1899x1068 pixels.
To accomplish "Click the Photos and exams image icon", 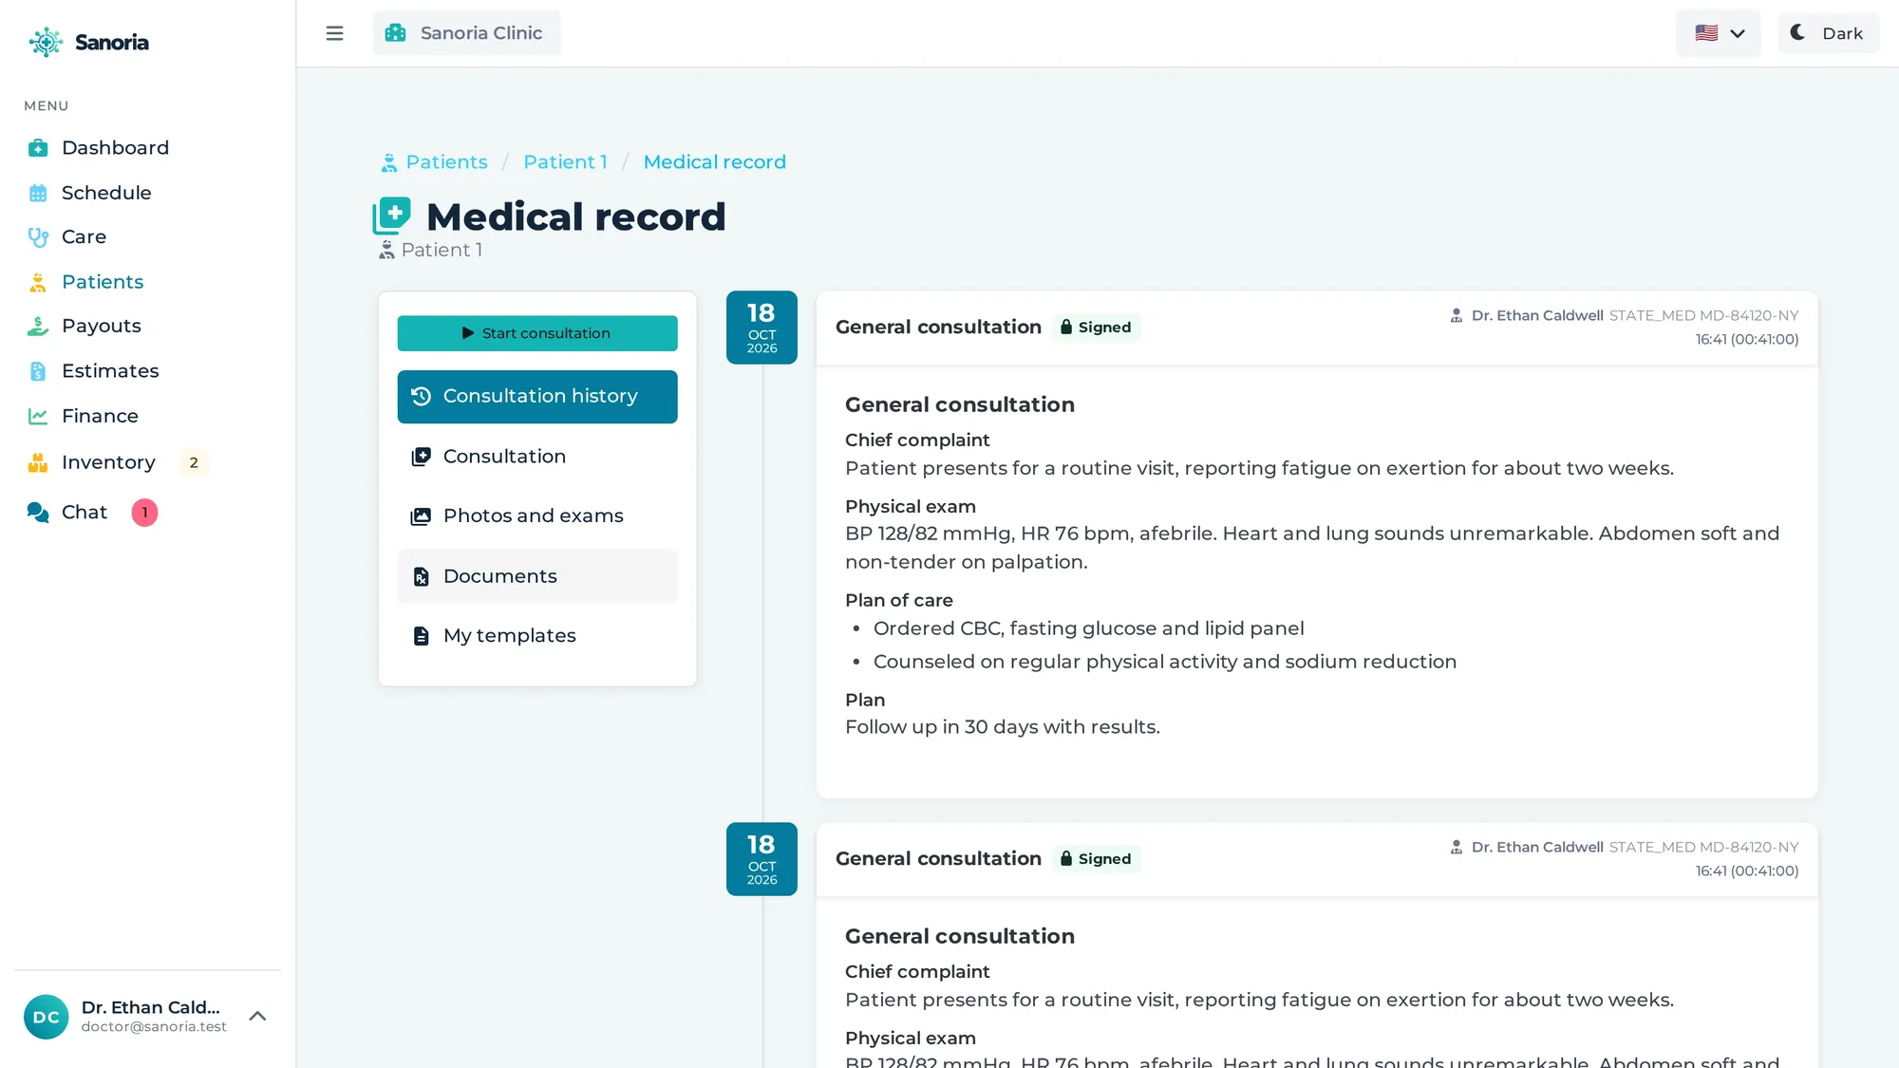I will pyautogui.click(x=421, y=516).
